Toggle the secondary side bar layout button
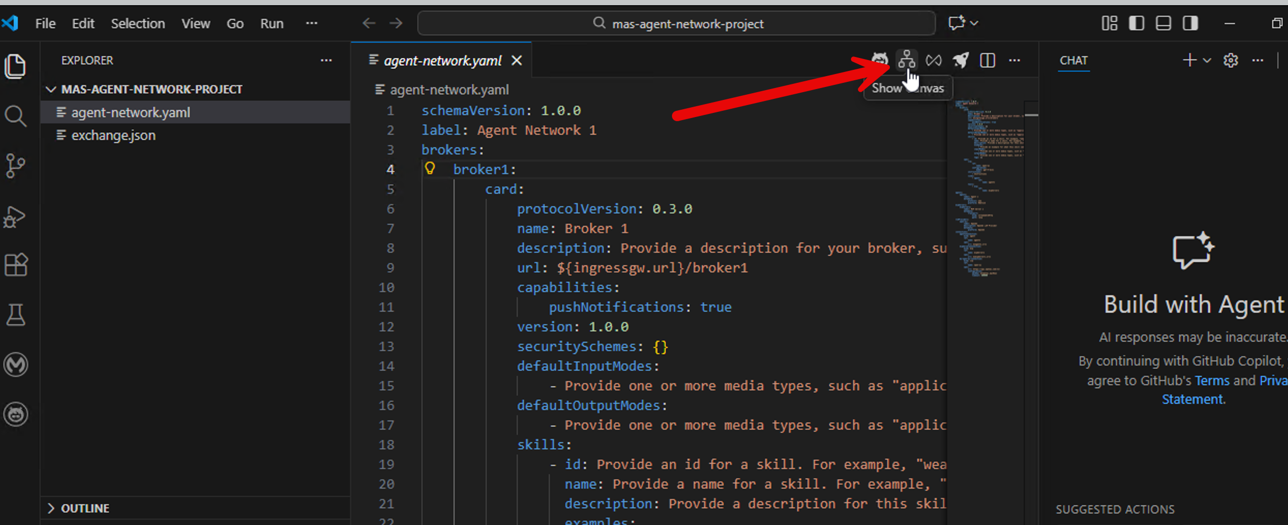Viewport: 1288px width, 525px height. pos(1190,23)
